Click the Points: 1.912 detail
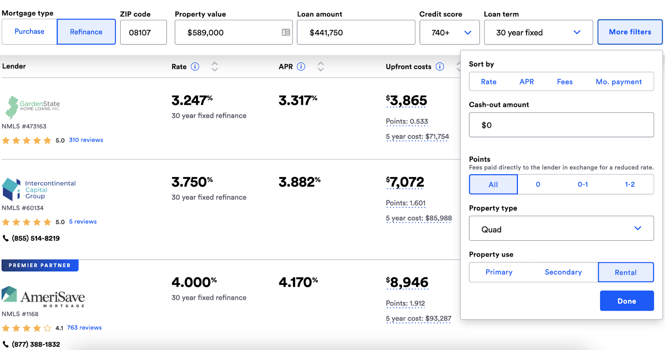 (x=405, y=303)
